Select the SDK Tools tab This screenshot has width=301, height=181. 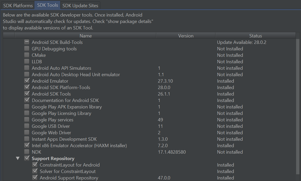point(48,5)
